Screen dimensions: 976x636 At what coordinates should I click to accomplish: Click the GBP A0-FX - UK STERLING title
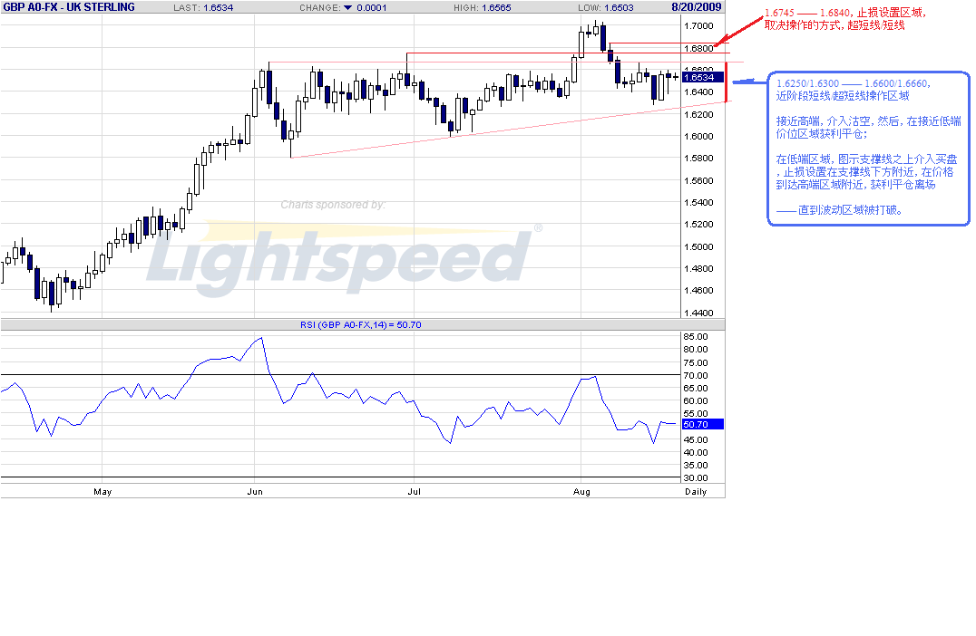point(68,7)
